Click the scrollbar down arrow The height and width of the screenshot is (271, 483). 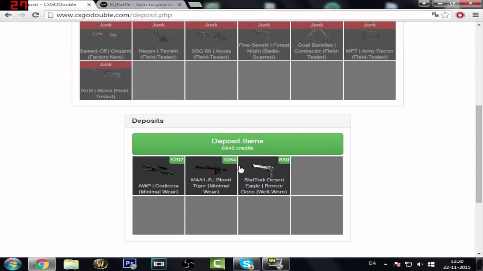(x=479, y=253)
